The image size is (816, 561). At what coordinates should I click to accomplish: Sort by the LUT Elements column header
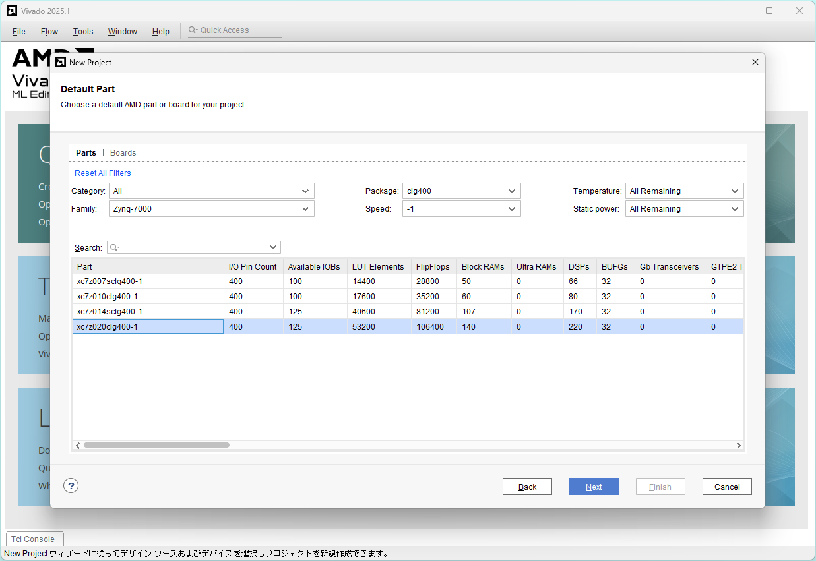pyautogui.click(x=379, y=267)
